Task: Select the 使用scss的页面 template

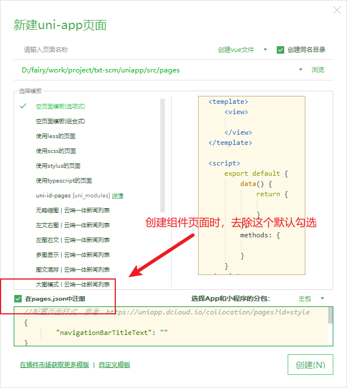Action: [56, 151]
